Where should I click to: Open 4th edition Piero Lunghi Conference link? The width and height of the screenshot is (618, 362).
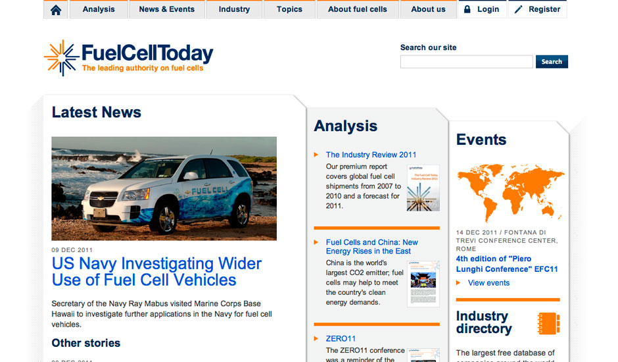pos(507,264)
